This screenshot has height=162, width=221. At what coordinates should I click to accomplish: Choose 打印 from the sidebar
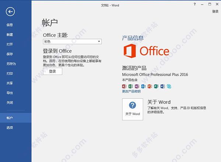point(10,73)
